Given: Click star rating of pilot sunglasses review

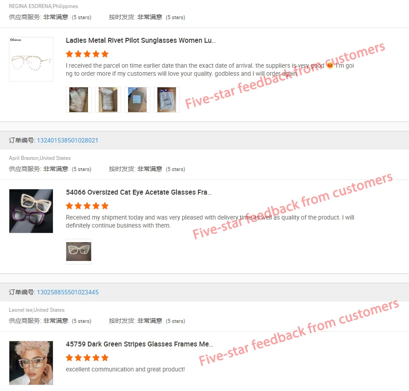Looking at the screenshot, I should [87, 54].
